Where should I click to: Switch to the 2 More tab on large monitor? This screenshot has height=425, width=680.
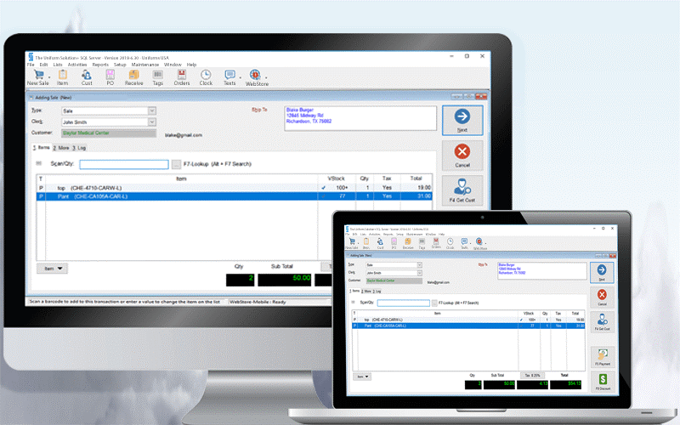click(61, 148)
